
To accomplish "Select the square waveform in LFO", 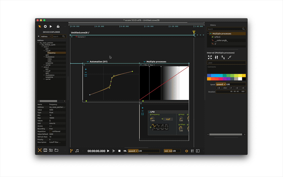I will pos(166,126).
